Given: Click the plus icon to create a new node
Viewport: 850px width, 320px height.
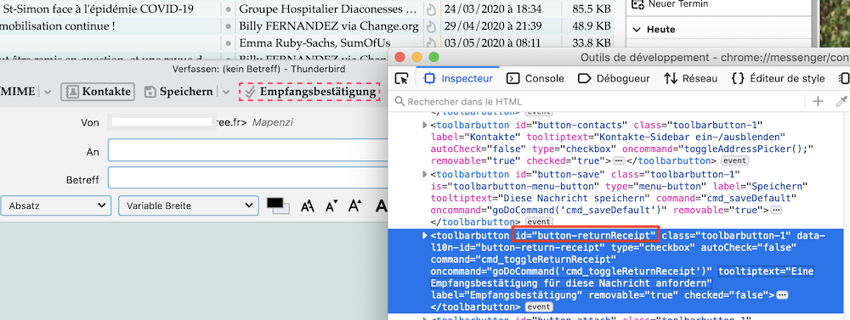Looking at the screenshot, I should (818, 101).
